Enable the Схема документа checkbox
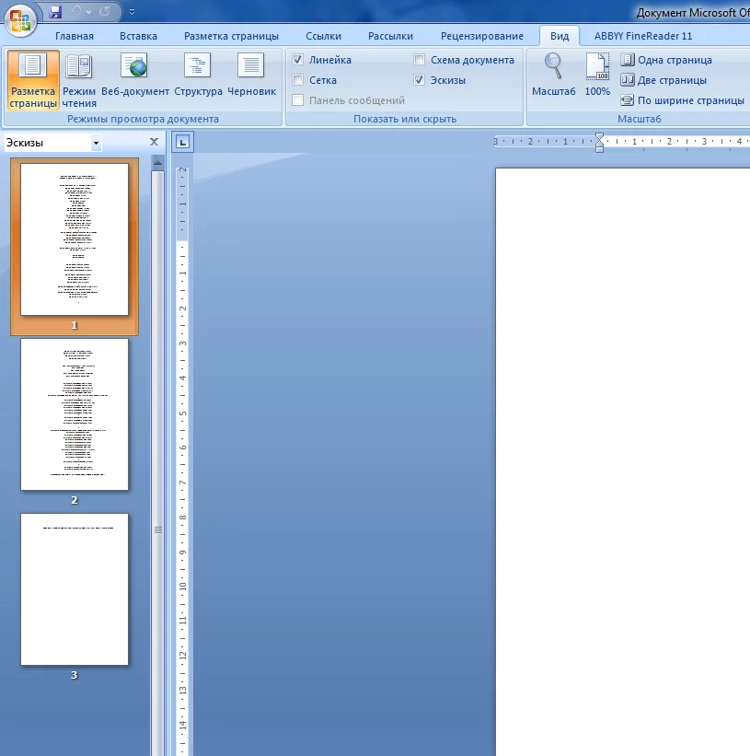 pos(420,60)
